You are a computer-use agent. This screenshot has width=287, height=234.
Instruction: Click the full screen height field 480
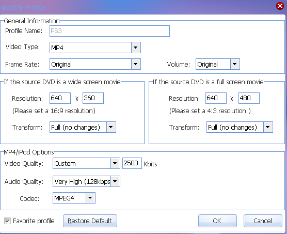click(249, 98)
